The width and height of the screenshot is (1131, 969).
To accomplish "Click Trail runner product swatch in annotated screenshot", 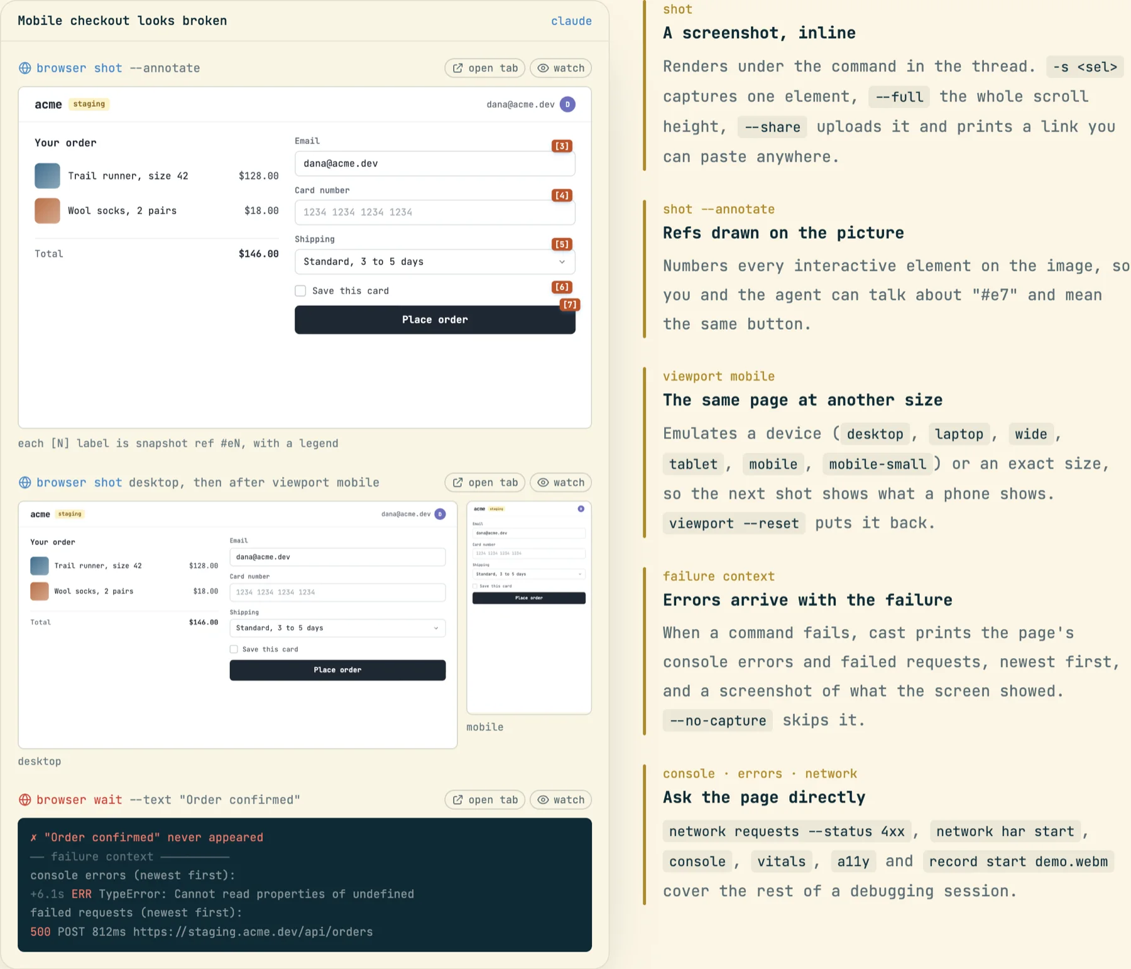I will coord(47,176).
